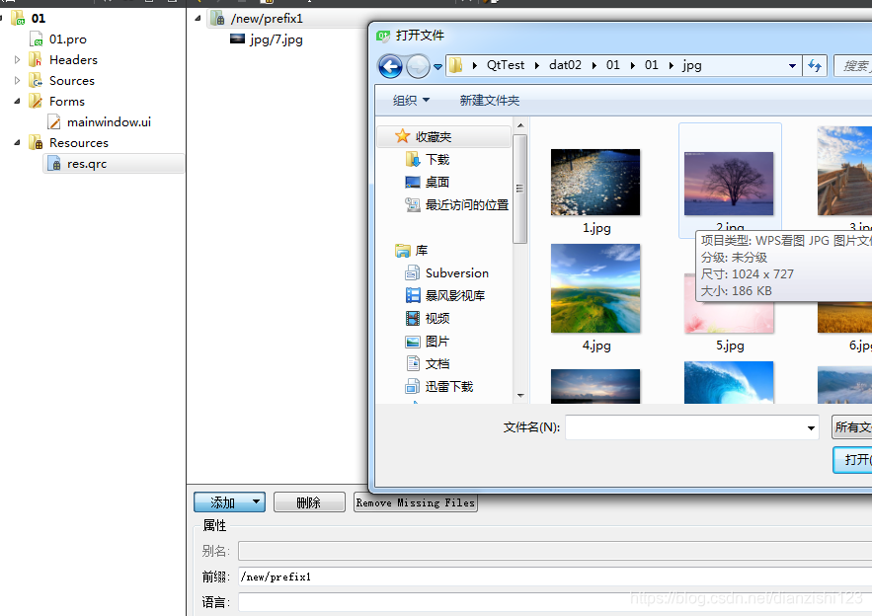This screenshot has width=872, height=616.
Task: Click the 别名 input field
Action: pos(555,551)
